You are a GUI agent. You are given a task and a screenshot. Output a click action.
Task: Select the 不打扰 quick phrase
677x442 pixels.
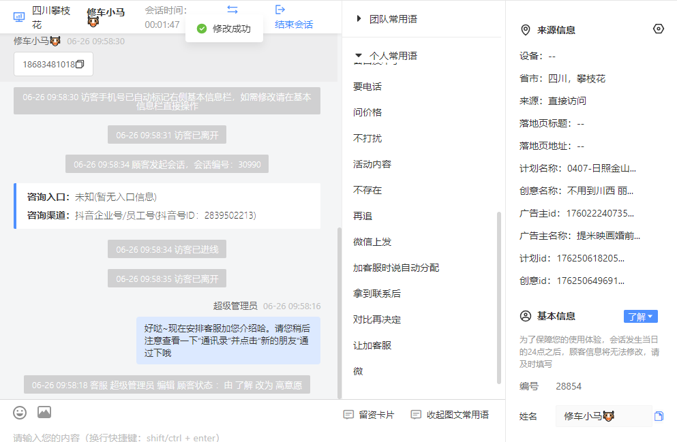367,138
